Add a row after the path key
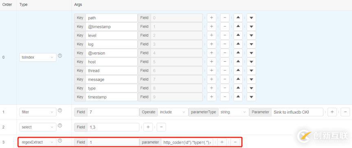 (211, 18)
